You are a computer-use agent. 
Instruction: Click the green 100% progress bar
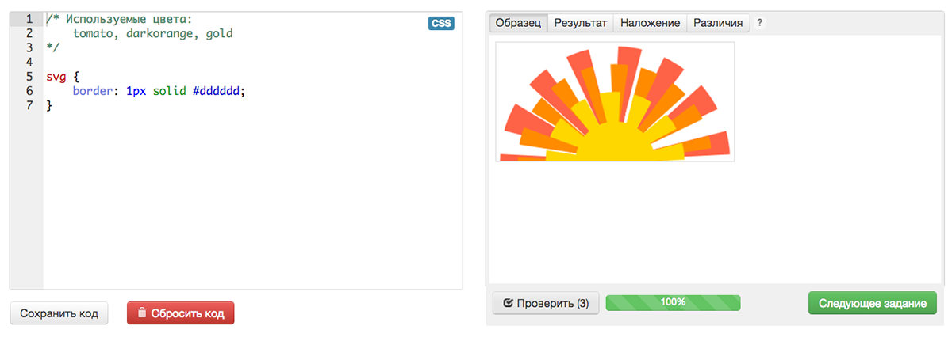pos(673,303)
